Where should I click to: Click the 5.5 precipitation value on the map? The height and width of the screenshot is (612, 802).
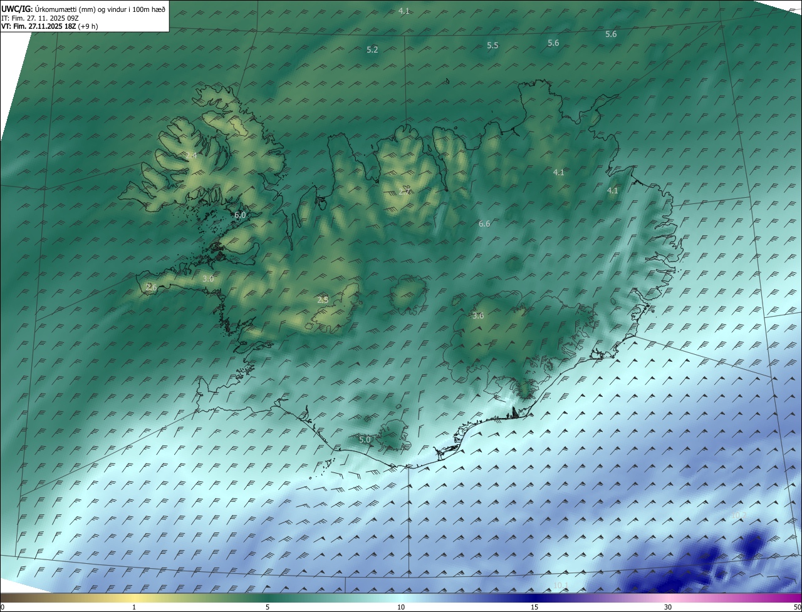coord(492,46)
